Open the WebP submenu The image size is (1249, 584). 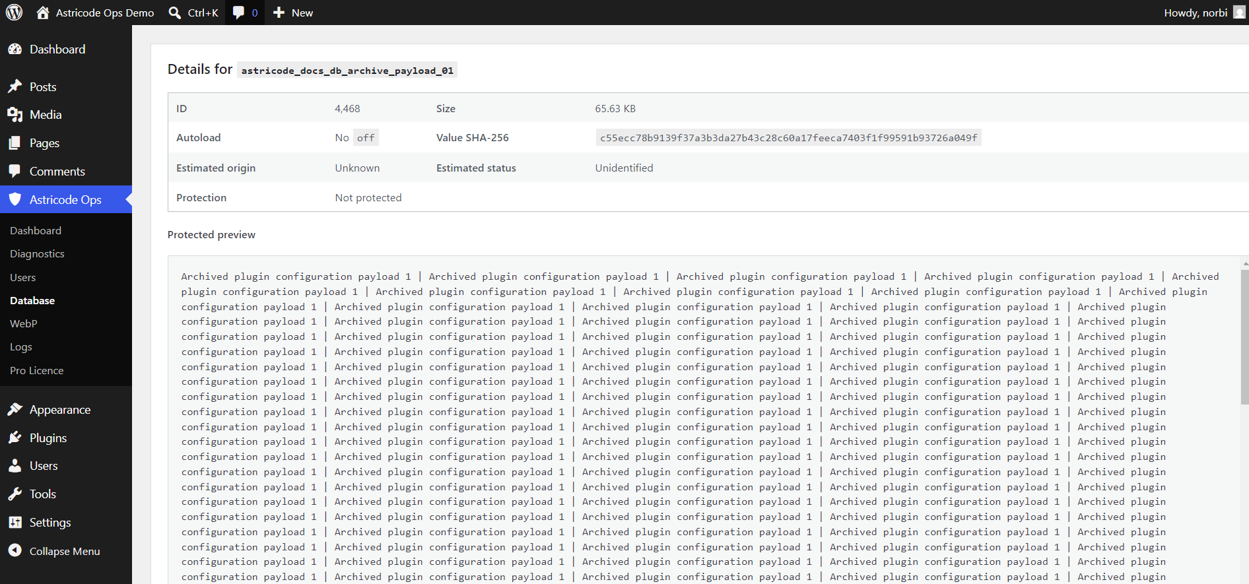[x=24, y=323]
